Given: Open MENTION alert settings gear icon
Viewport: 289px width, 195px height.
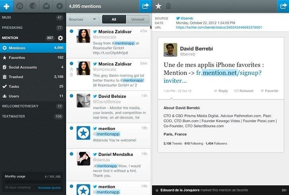Looking at the screenshot, I should 60,38.
